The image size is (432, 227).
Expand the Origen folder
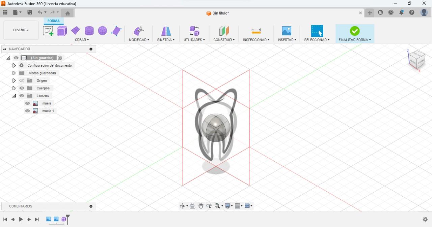(14, 80)
